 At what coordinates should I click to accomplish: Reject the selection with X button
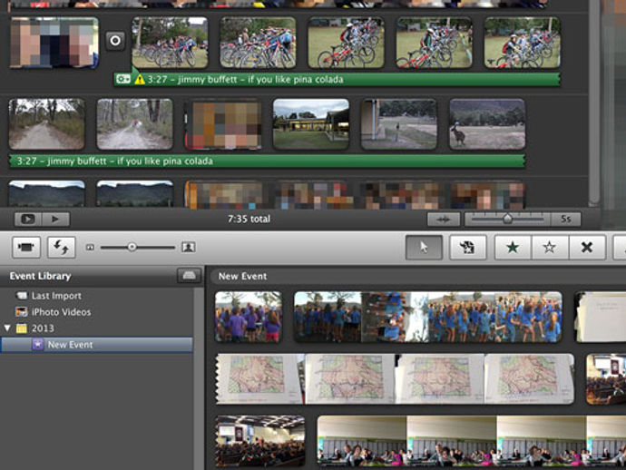point(587,247)
